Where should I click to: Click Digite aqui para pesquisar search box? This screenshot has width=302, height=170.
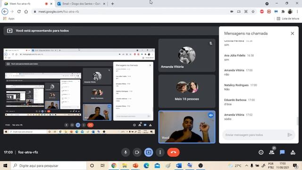pyautogui.click(x=49, y=166)
